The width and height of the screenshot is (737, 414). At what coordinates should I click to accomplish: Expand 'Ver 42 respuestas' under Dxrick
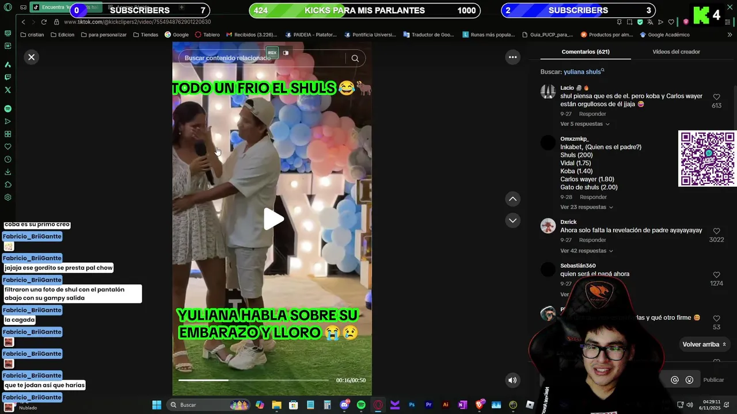(x=586, y=251)
